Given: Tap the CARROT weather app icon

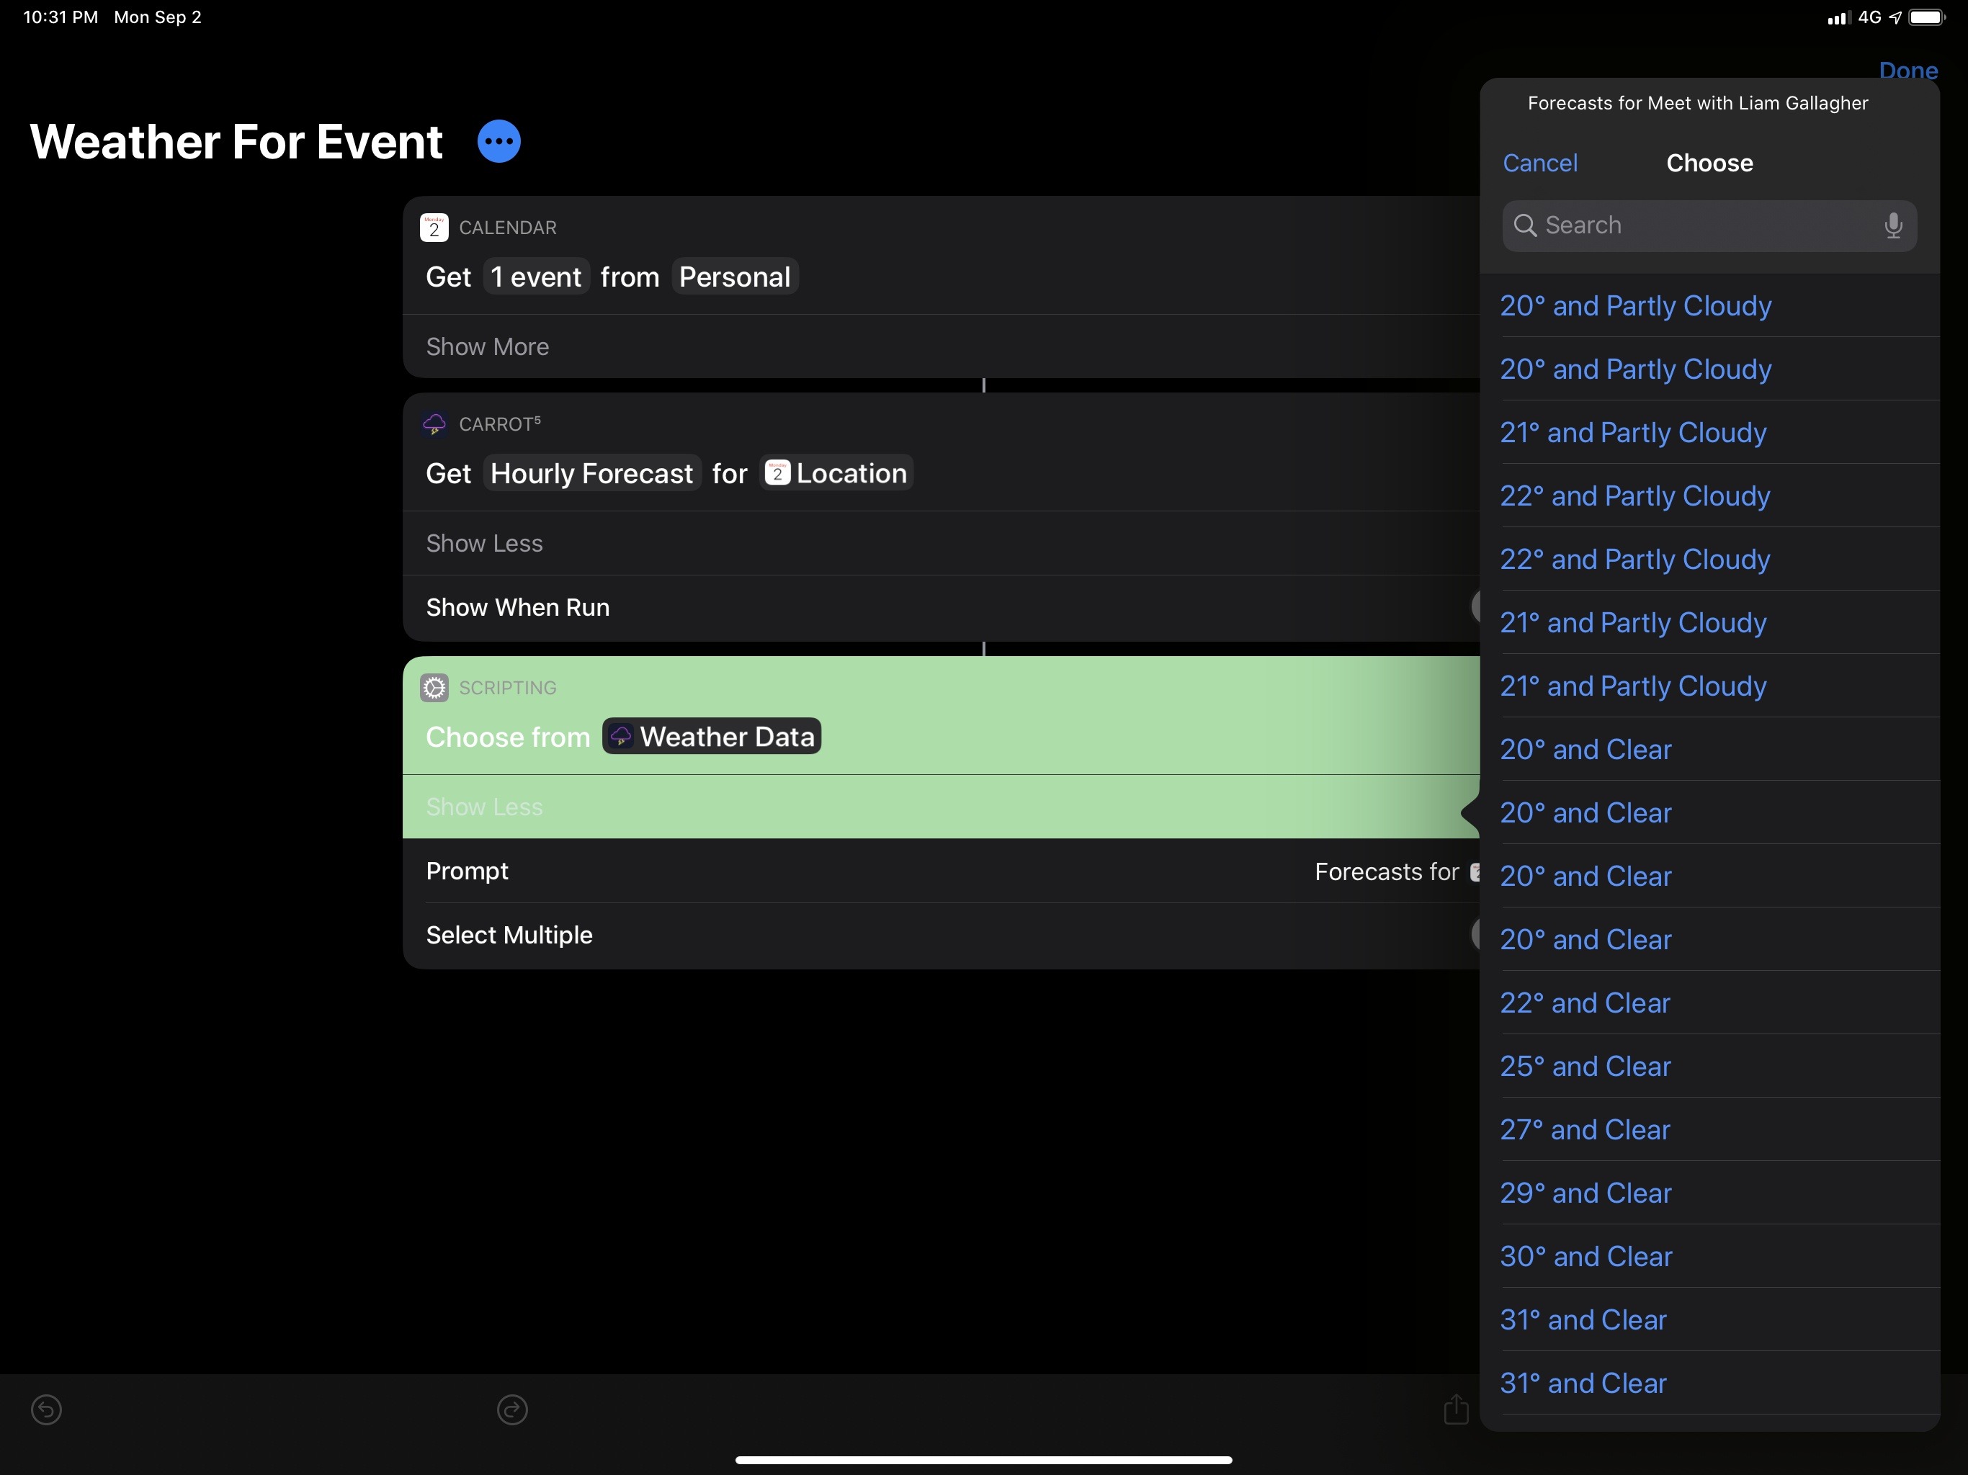Looking at the screenshot, I should point(434,424).
